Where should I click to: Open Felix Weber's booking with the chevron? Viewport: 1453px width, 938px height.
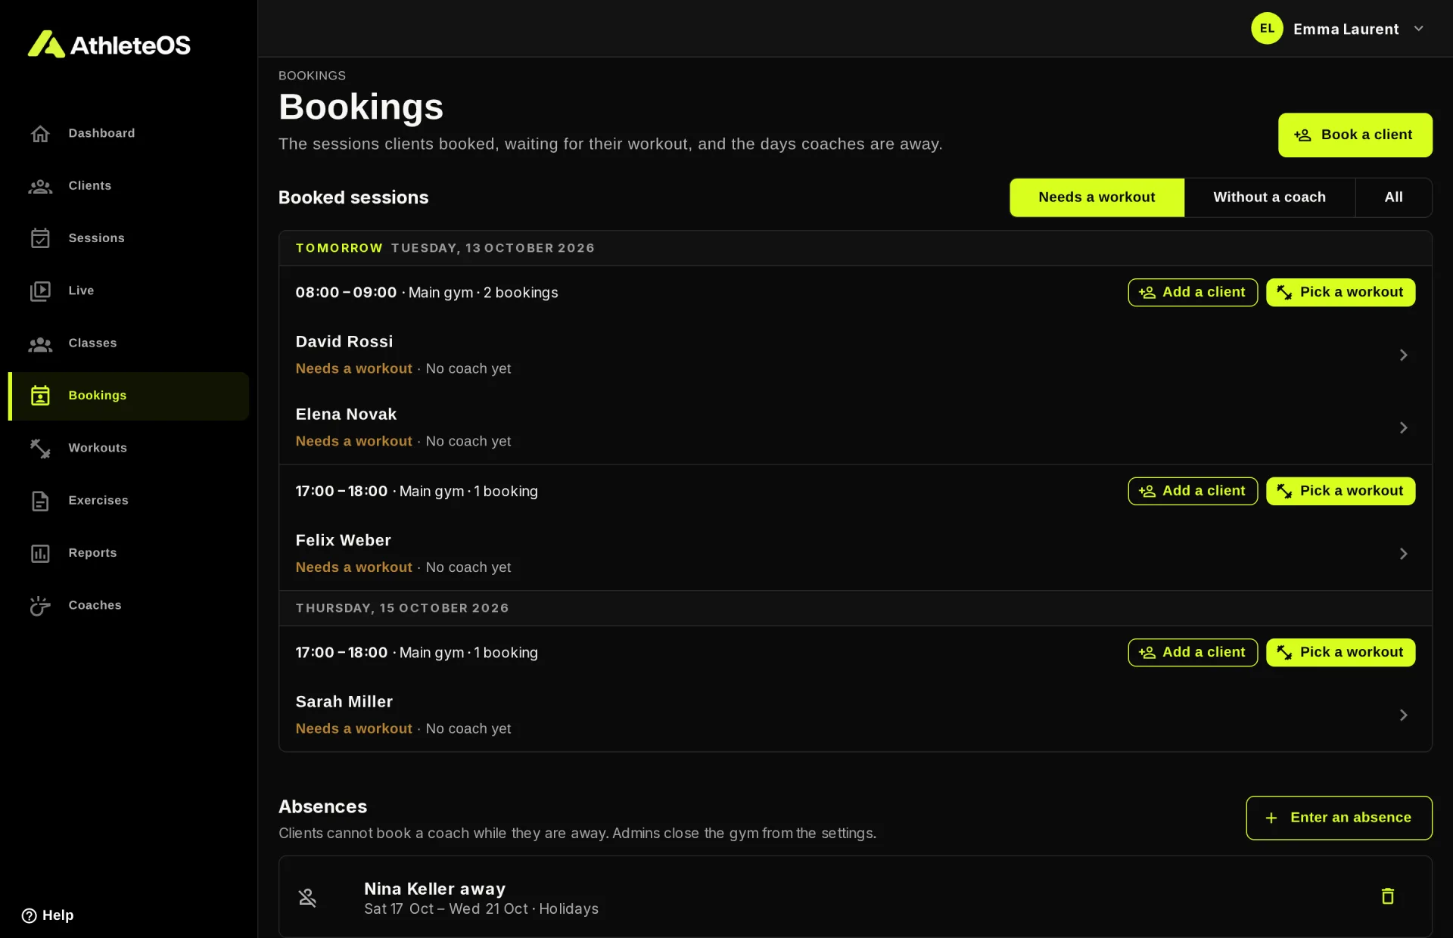pos(1403,554)
